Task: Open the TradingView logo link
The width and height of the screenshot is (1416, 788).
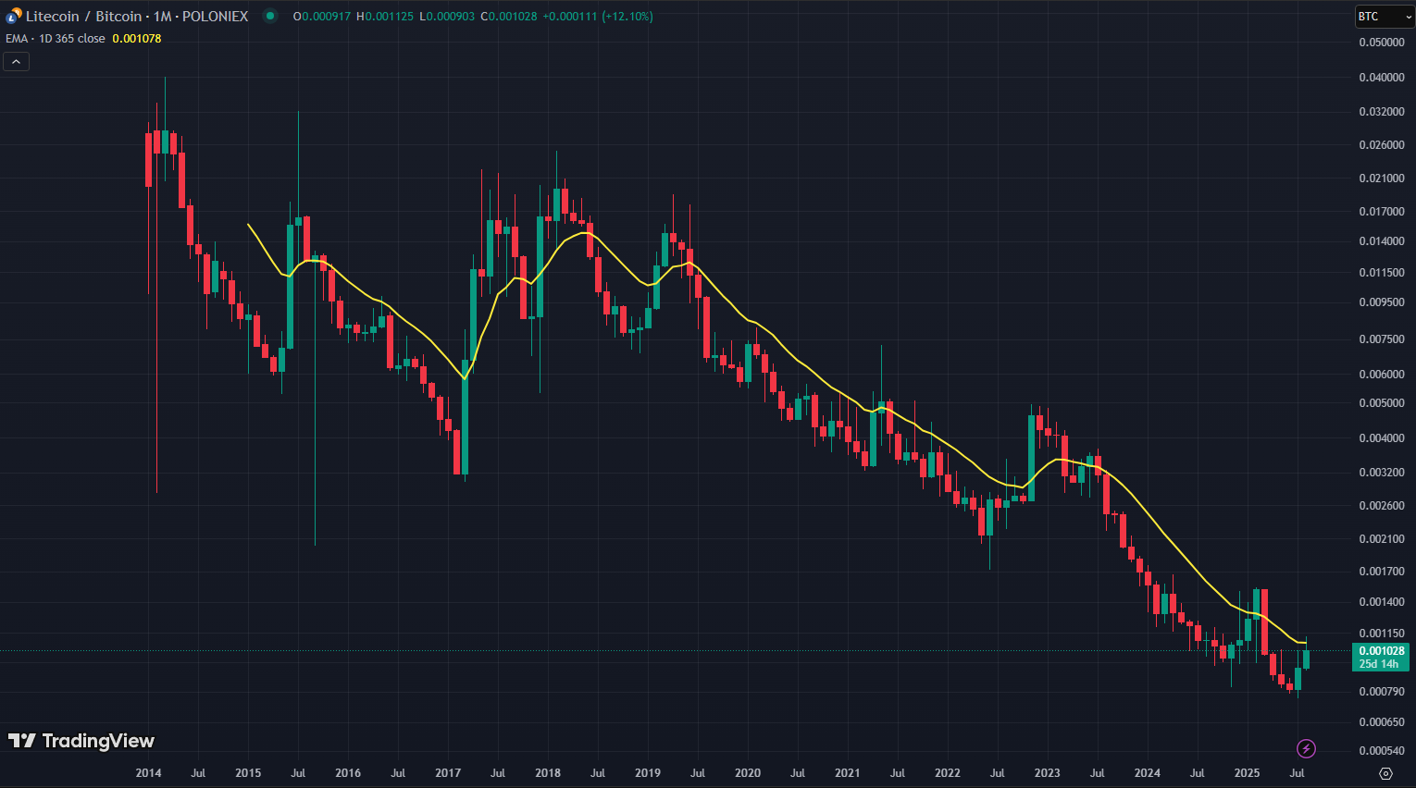Action: (x=81, y=741)
